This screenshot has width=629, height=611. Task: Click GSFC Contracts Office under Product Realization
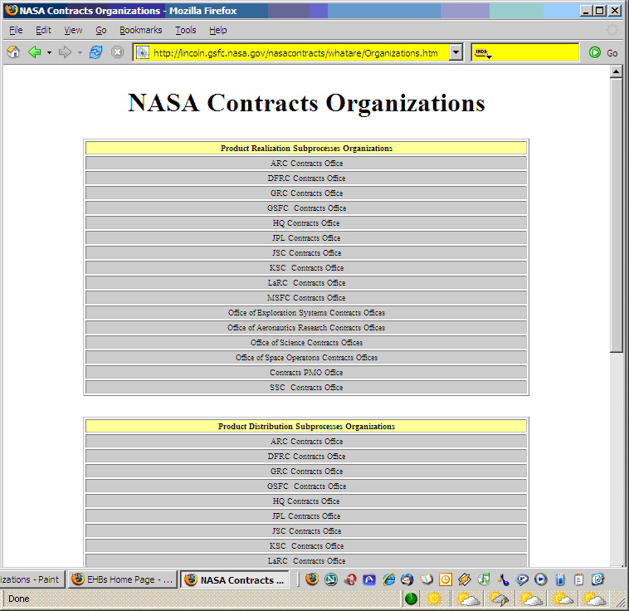click(306, 208)
